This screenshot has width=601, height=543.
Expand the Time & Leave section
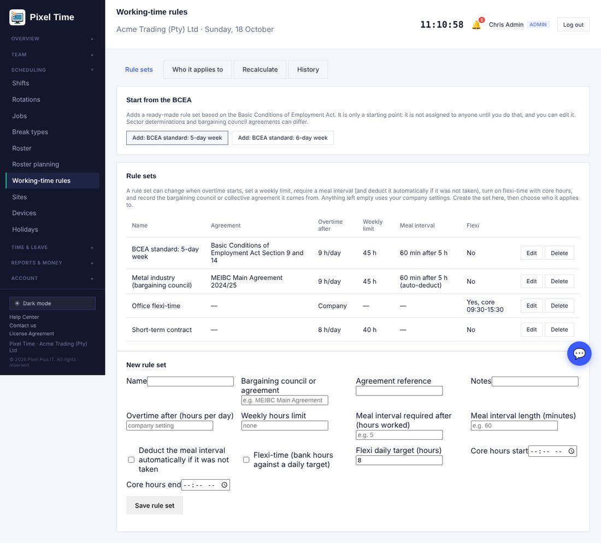(52, 247)
